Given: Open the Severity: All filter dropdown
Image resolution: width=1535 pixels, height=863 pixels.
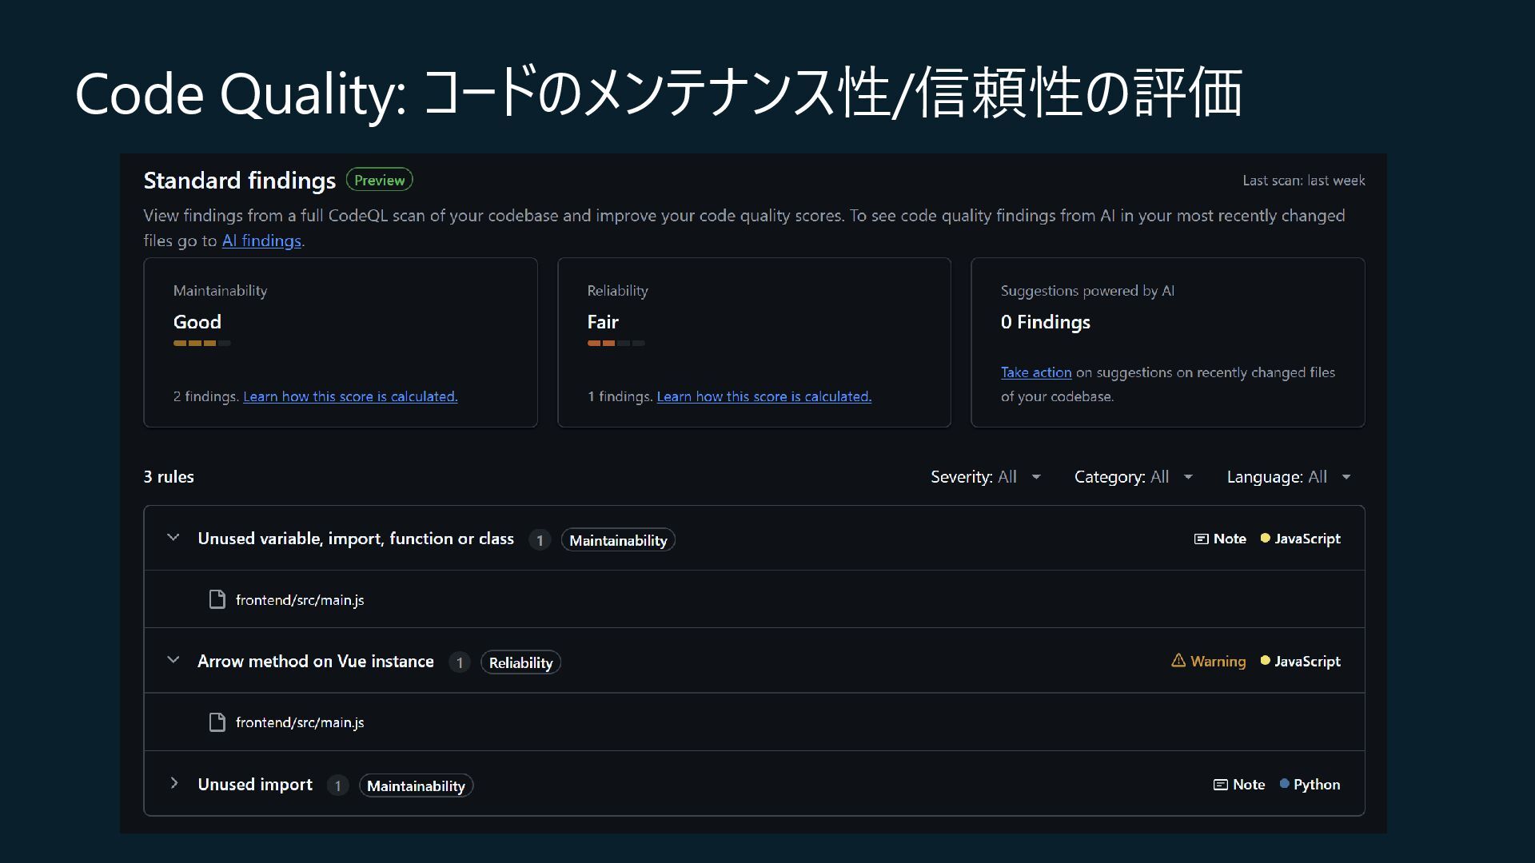Looking at the screenshot, I should coord(985,477).
